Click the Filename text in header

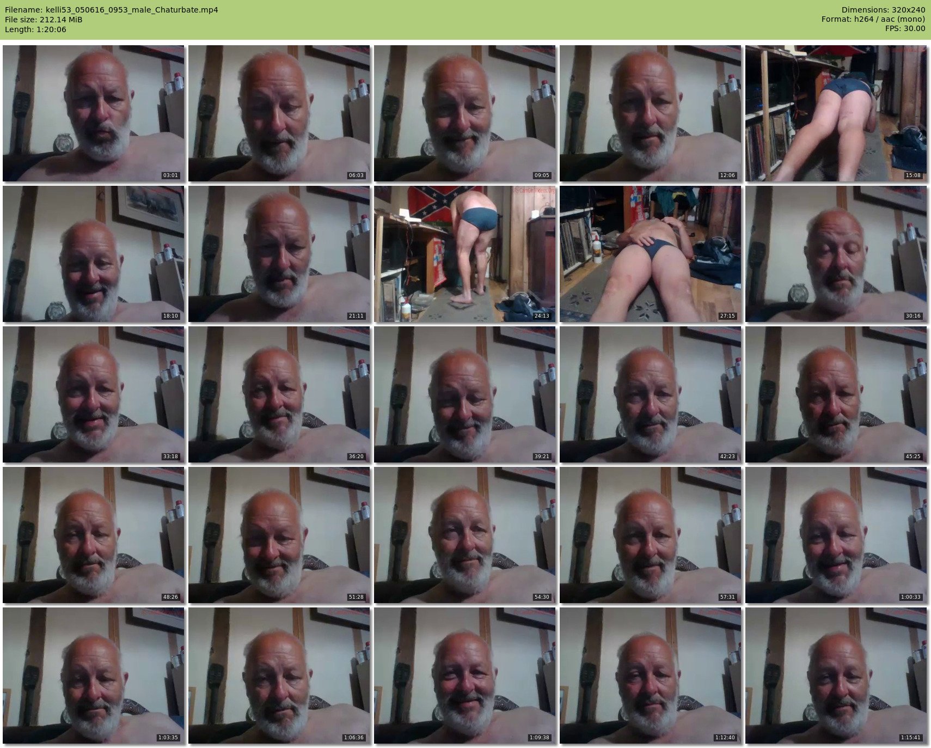[x=112, y=10]
